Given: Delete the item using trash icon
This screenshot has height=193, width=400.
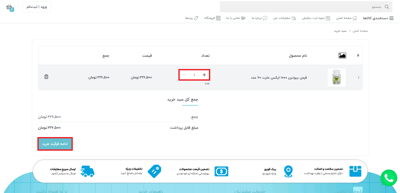Looking at the screenshot, I should (46, 77).
